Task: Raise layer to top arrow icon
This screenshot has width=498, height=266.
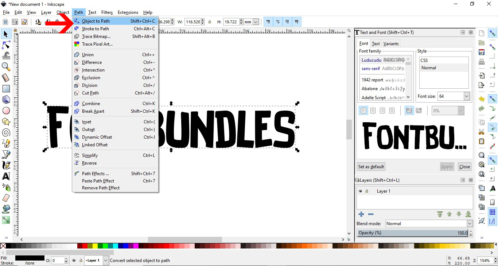Action: tap(440, 214)
